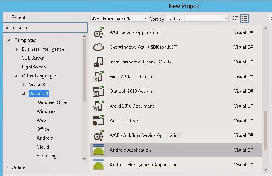Click template list scroll up arrow

tap(265, 29)
